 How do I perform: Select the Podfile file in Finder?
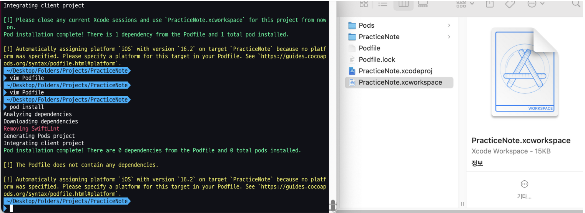[399, 48]
